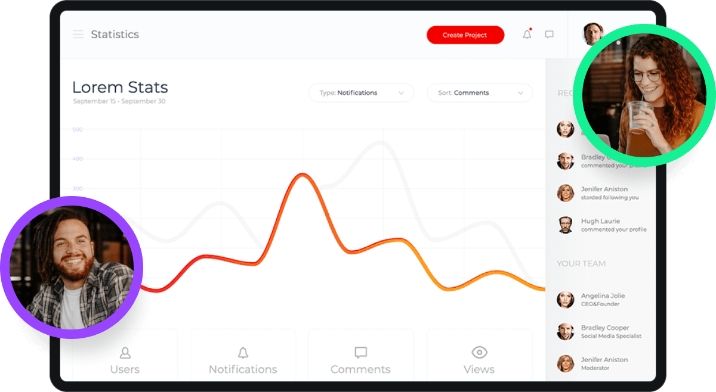The image size is (716, 392).
Task: Click the Views eye icon
Action: (x=479, y=352)
